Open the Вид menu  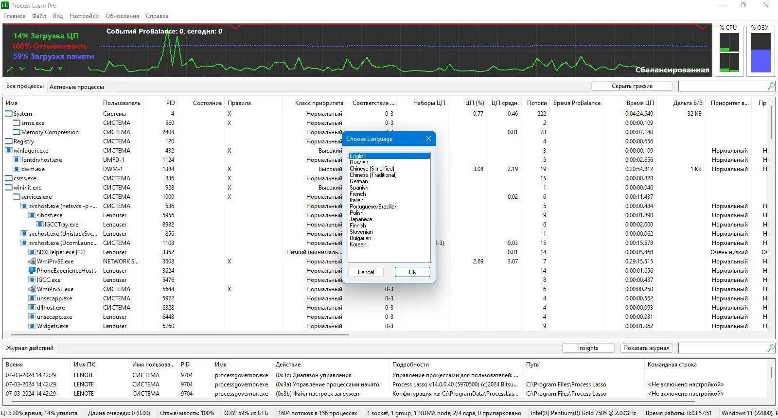[x=58, y=16]
